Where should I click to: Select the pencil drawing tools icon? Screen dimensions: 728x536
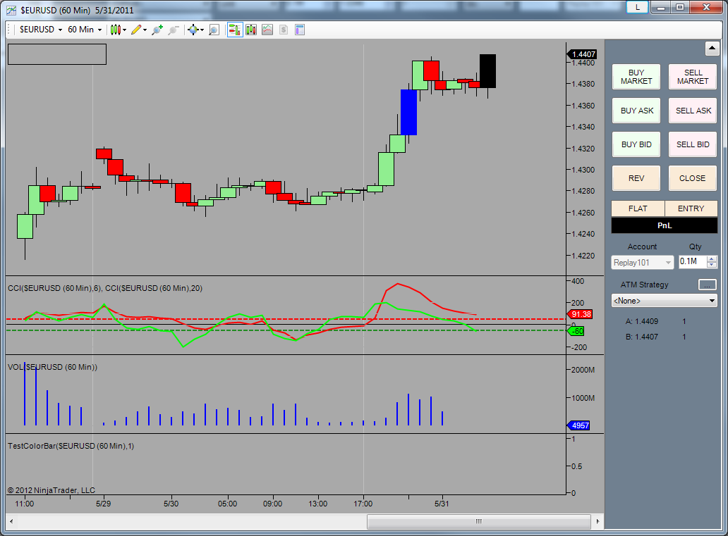(x=136, y=30)
